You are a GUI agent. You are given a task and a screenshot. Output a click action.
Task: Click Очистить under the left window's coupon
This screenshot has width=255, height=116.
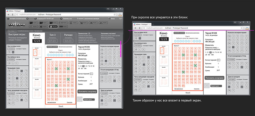[x=70, y=102]
